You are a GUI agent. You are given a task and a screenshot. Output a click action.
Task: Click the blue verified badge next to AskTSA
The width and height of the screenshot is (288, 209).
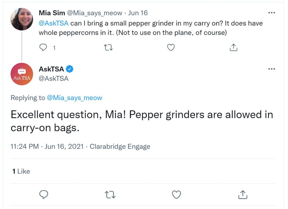[x=70, y=69]
